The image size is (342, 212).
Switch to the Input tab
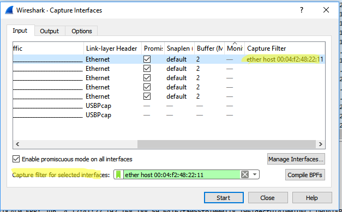tap(20, 31)
